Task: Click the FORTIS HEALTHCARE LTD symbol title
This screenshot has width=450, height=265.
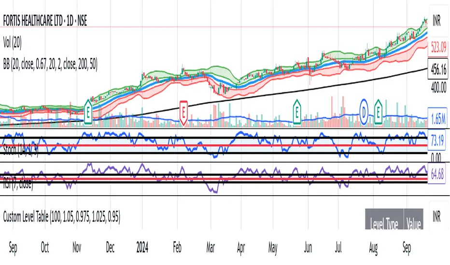Action: 45,21
